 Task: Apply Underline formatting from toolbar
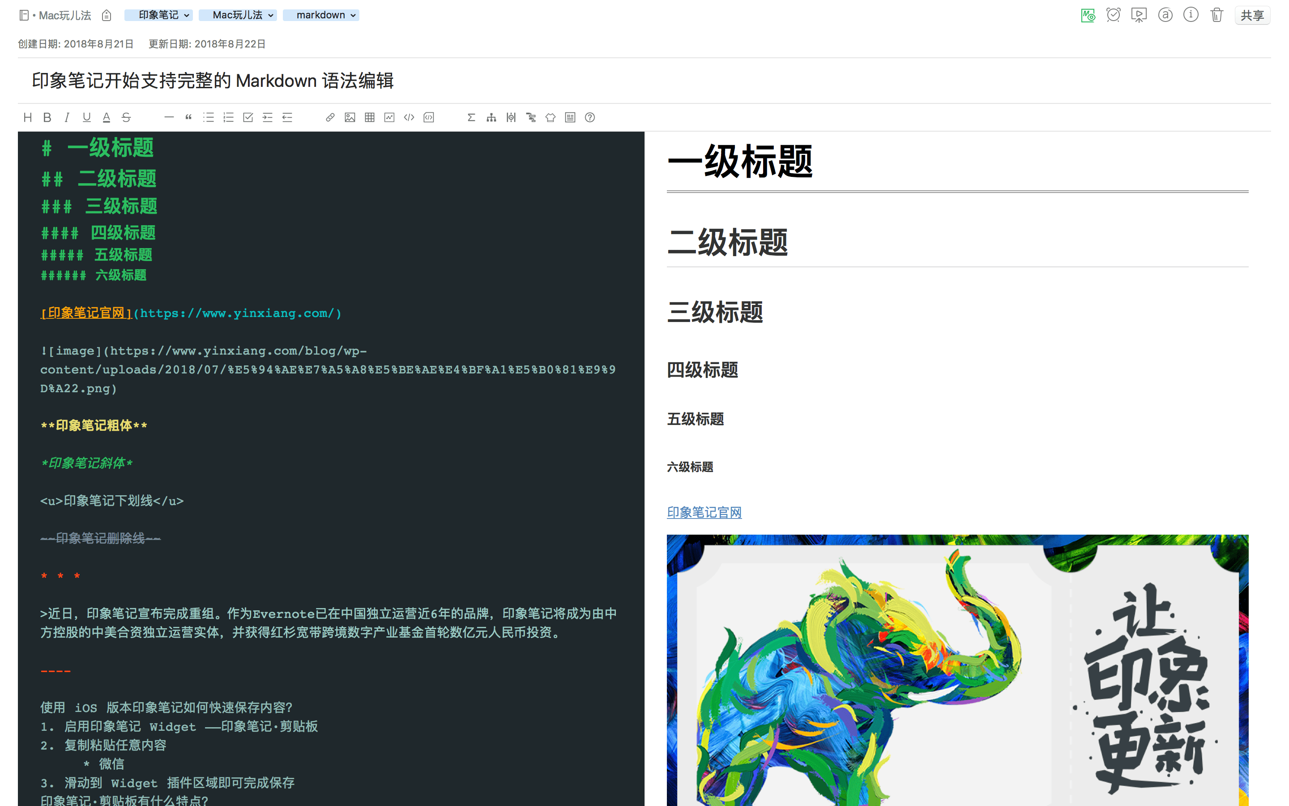coord(87,117)
